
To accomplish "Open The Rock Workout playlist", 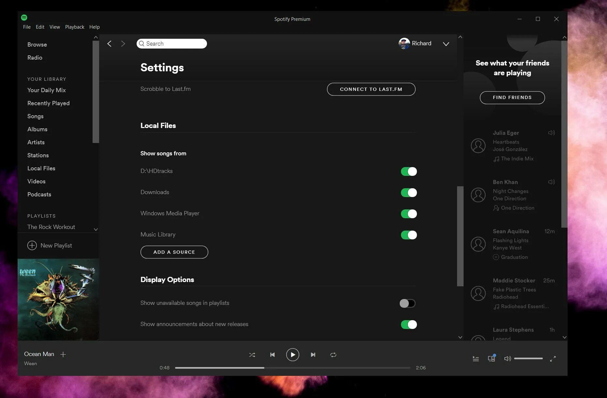I will tap(51, 227).
